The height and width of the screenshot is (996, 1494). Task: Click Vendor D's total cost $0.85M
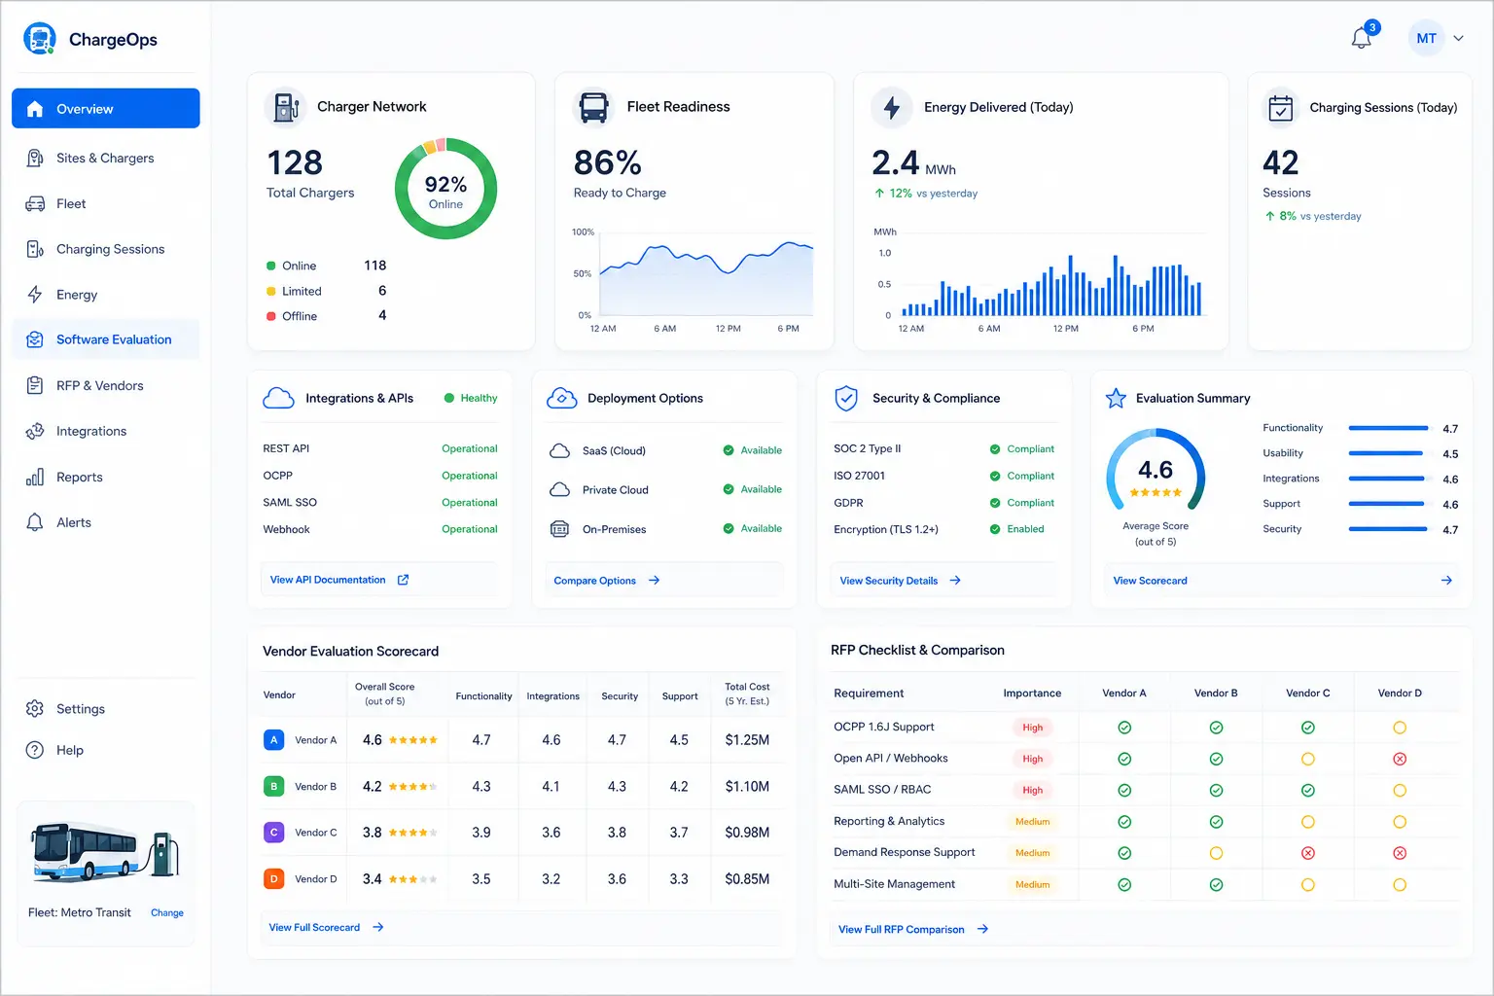pyautogui.click(x=747, y=879)
